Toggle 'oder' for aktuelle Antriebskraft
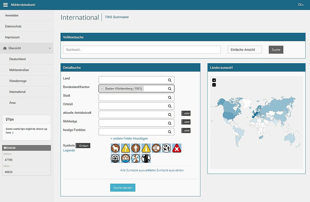The width and height of the screenshot is (310, 202). click(186, 113)
